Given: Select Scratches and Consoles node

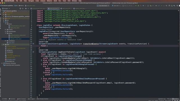Looking at the screenshot, I should coord(12,65).
